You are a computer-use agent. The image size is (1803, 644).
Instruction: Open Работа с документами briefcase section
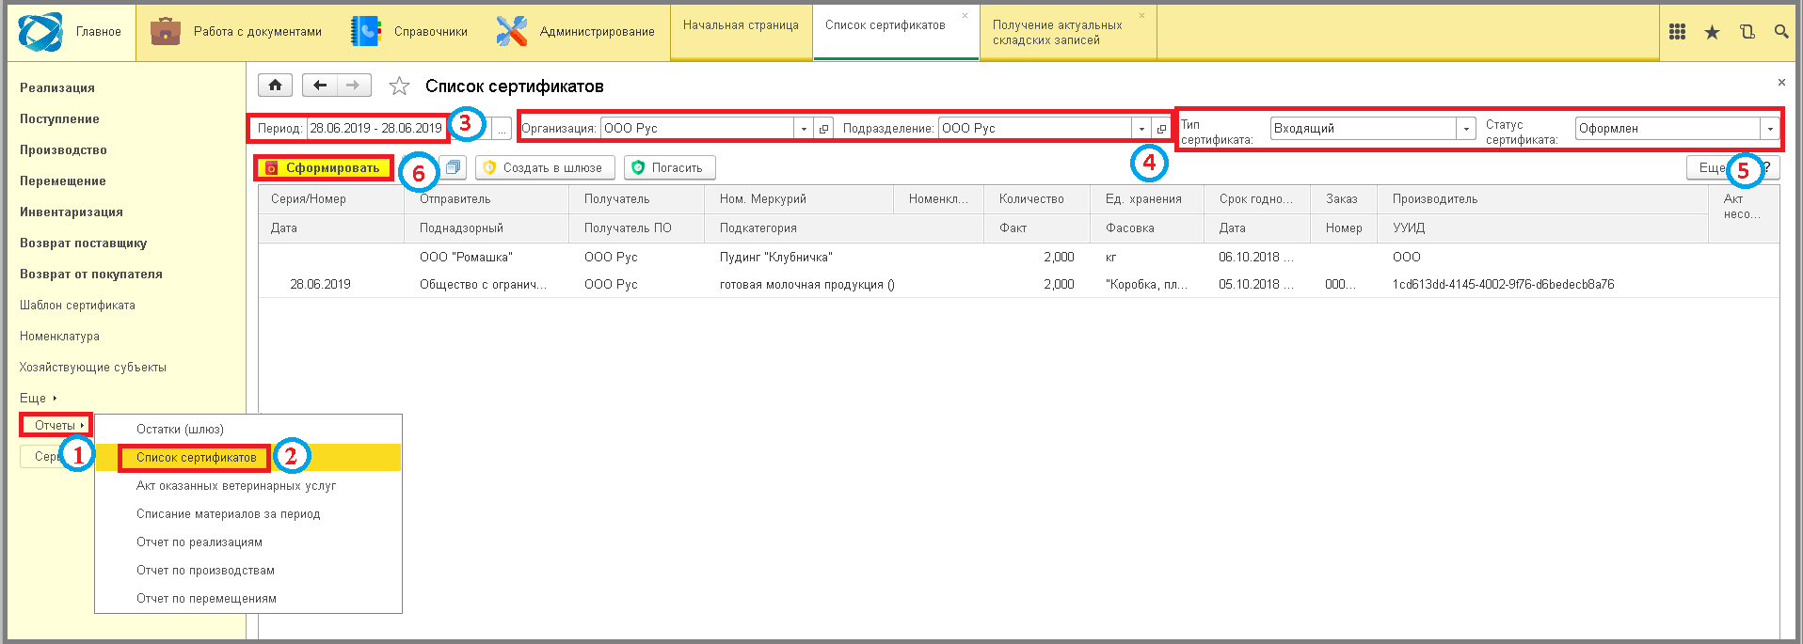coord(236,32)
